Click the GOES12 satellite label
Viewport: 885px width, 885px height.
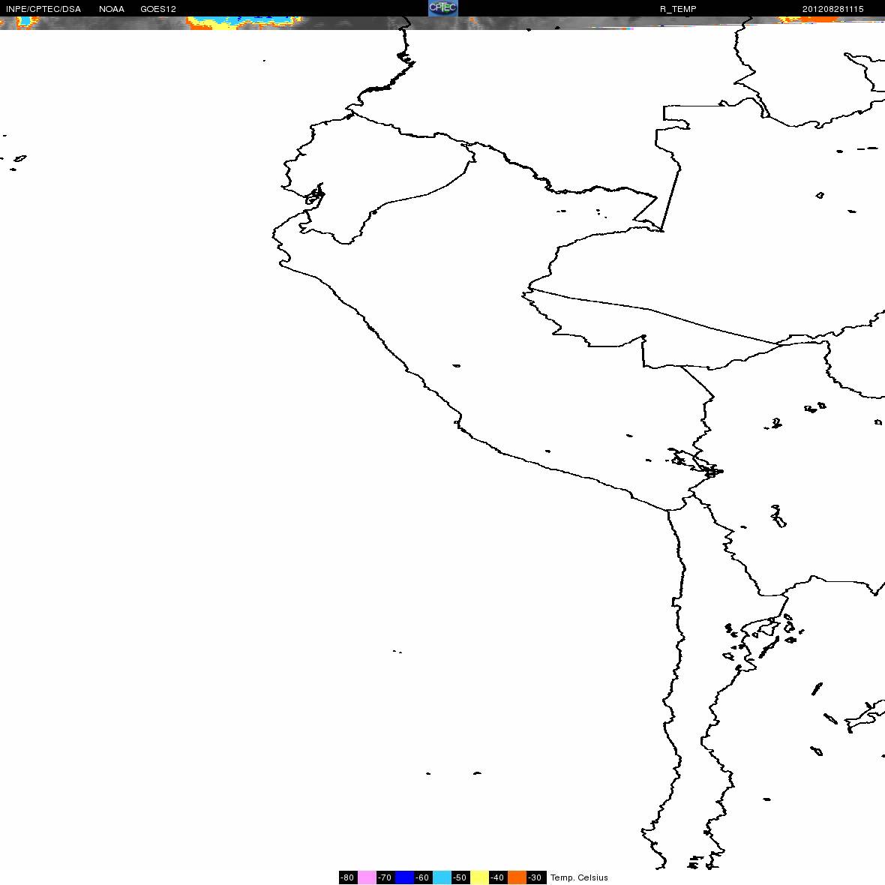coord(158,9)
